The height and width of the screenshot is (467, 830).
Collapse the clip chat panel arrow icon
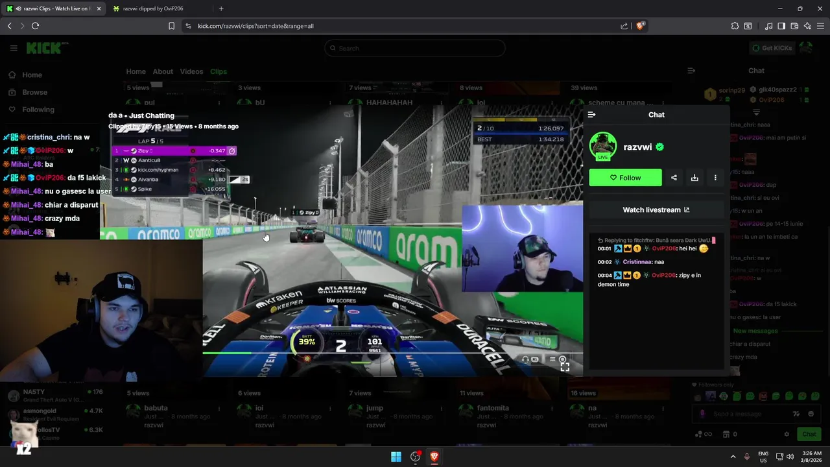point(591,115)
